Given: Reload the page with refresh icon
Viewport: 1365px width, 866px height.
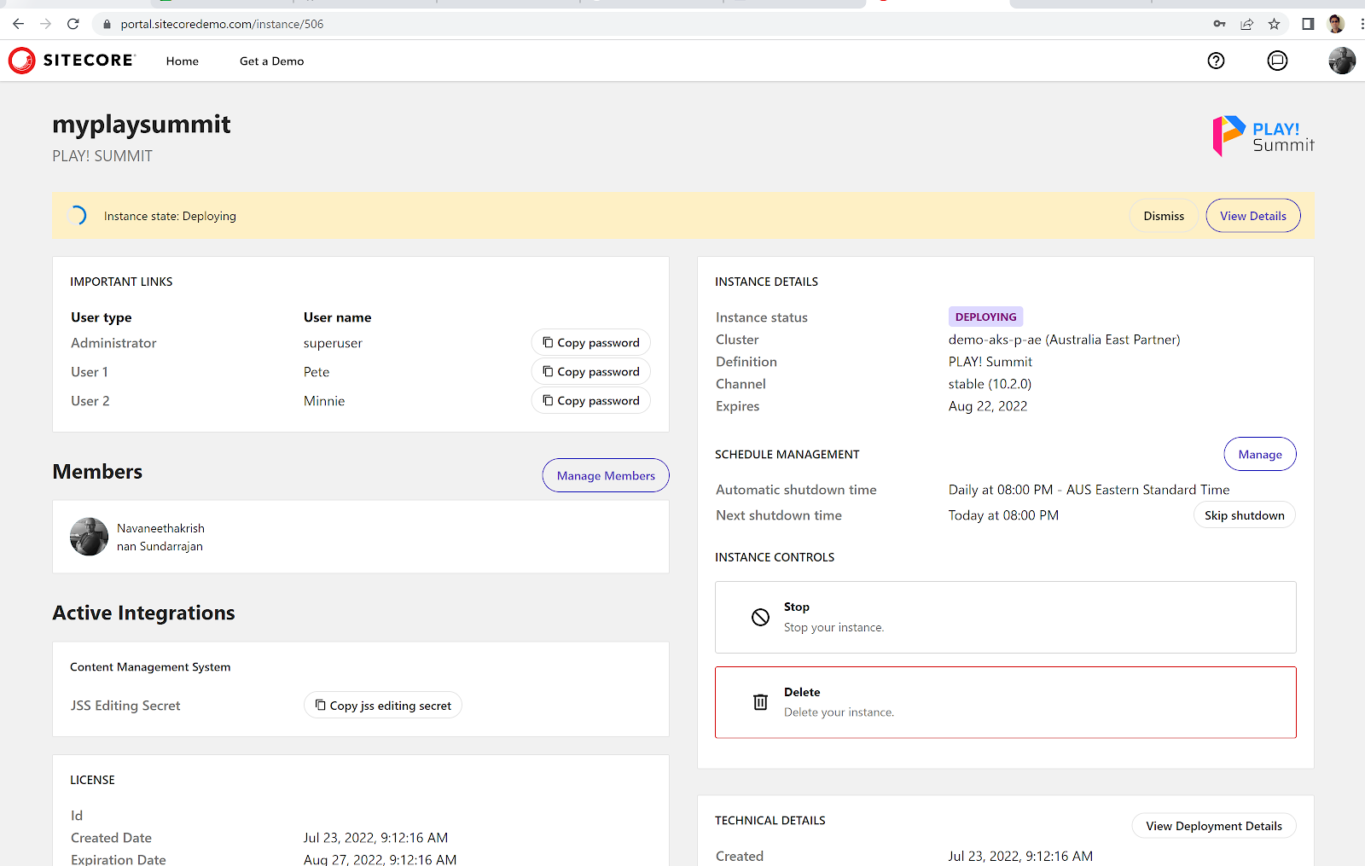Looking at the screenshot, I should click(x=73, y=24).
